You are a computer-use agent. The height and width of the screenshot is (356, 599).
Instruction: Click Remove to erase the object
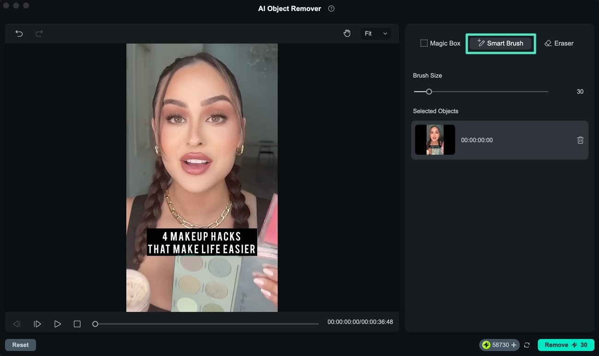pyautogui.click(x=566, y=345)
